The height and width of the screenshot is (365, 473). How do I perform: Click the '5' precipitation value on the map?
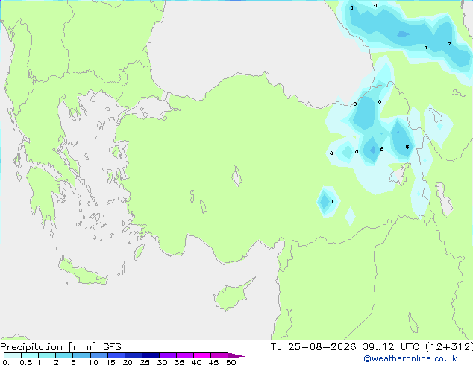[407, 147]
